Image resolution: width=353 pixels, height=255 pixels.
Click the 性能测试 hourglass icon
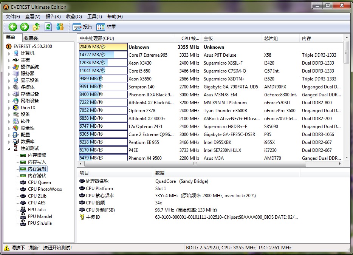(16, 148)
